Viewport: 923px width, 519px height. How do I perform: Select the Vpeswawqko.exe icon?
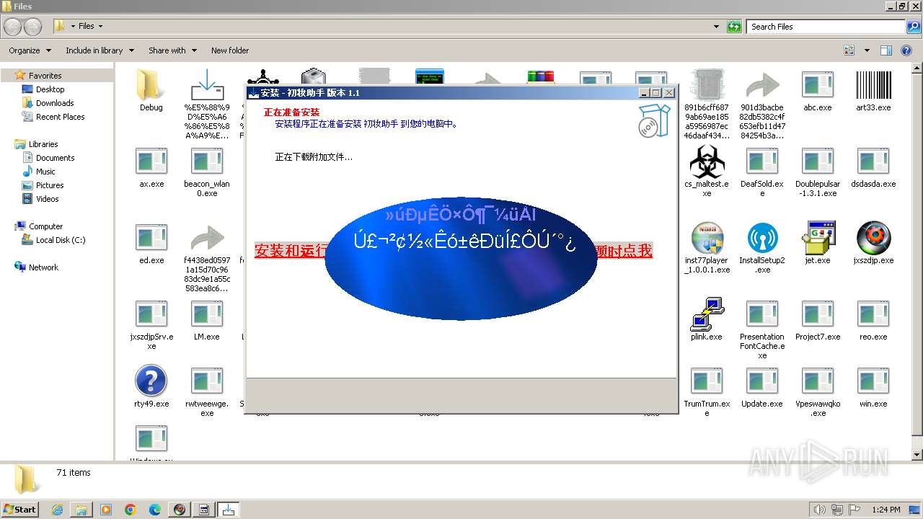(x=818, y=382)
